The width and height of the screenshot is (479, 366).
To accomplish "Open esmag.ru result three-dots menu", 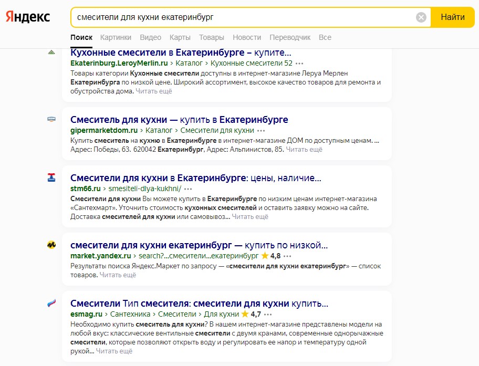I will pyautogui.click(x=268, y=315).
